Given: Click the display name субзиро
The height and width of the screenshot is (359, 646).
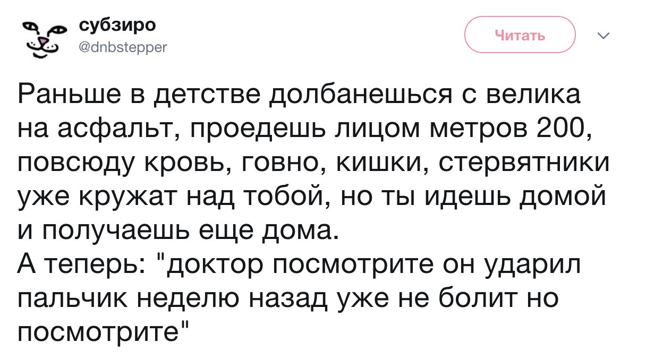Looking at the screenshot, I should coord(117,24).
